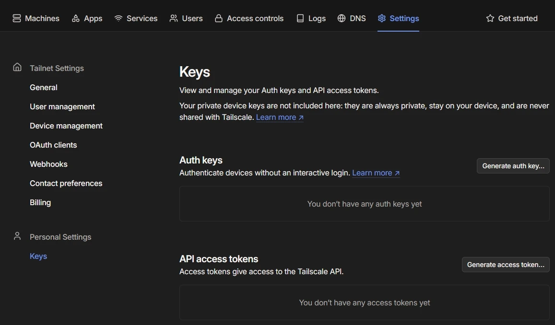Click the DNS globe icon
The width and height of the screenshot is (555, 325).
click(342, 18)
